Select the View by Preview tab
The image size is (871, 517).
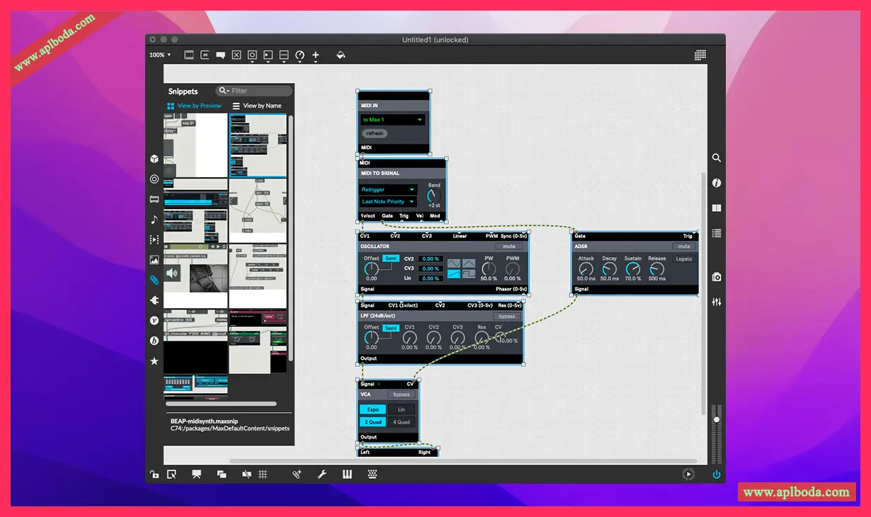[x=194, y=106]
